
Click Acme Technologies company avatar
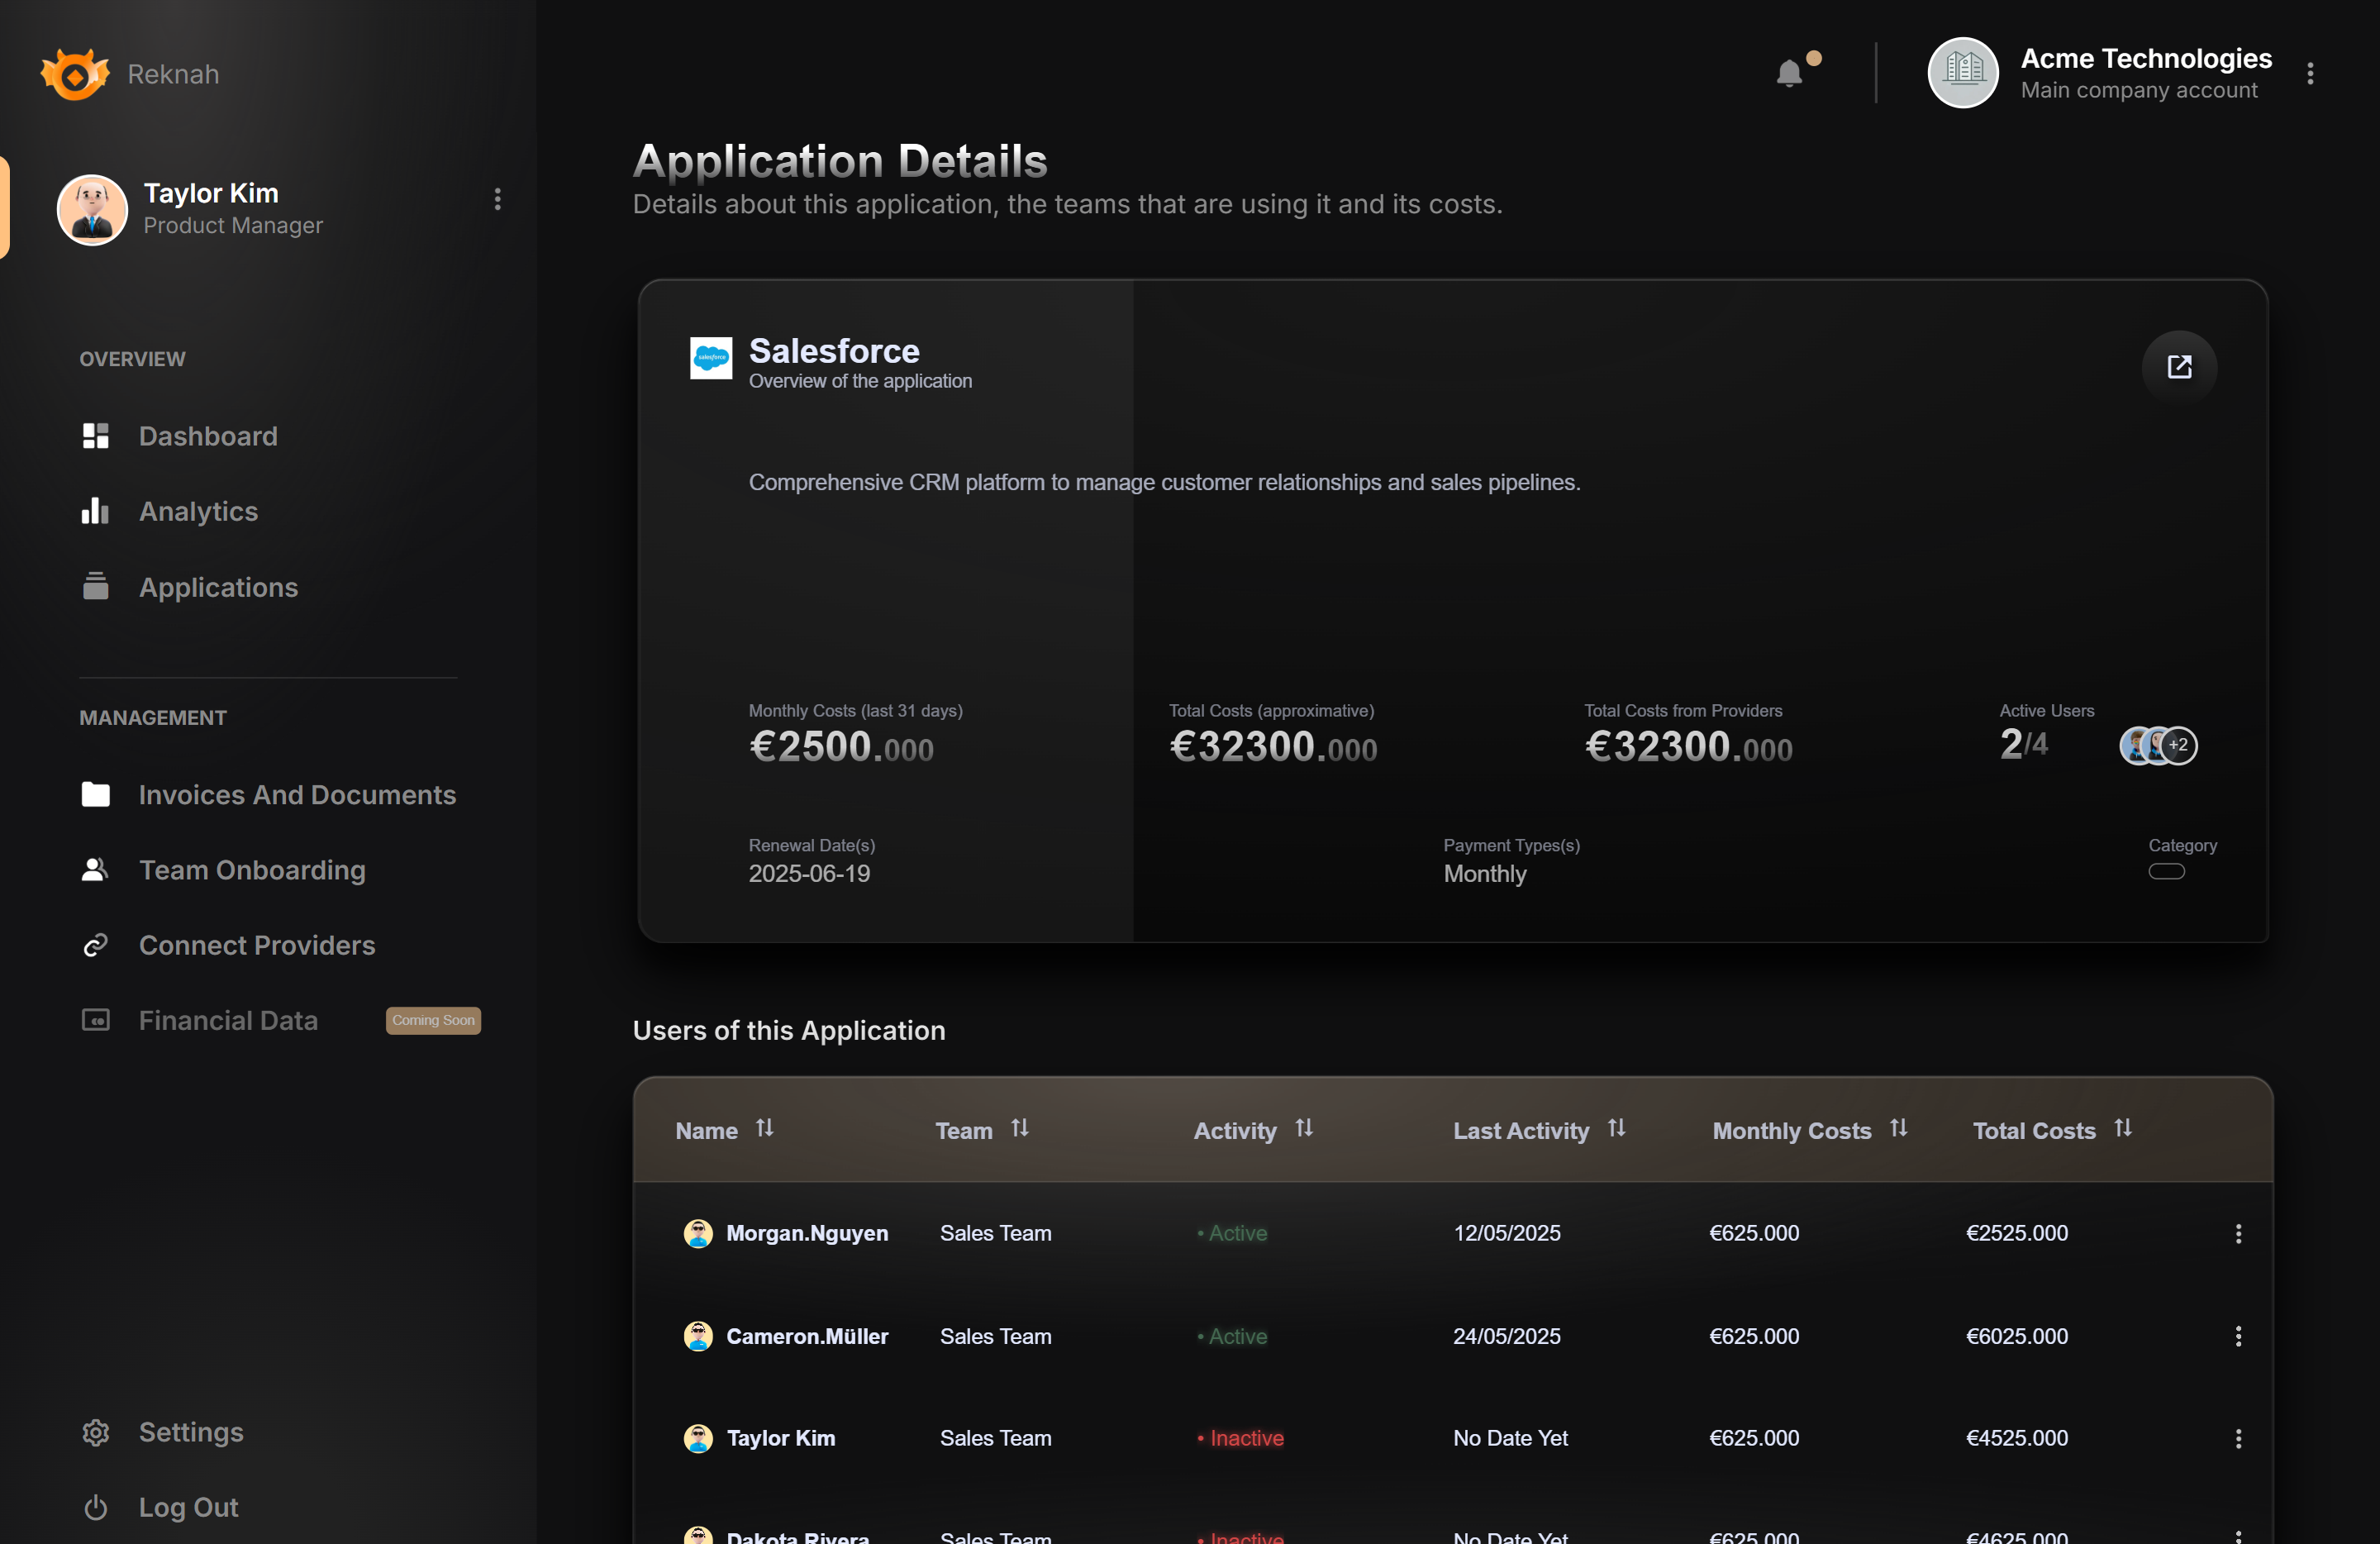coord(1962,73)
